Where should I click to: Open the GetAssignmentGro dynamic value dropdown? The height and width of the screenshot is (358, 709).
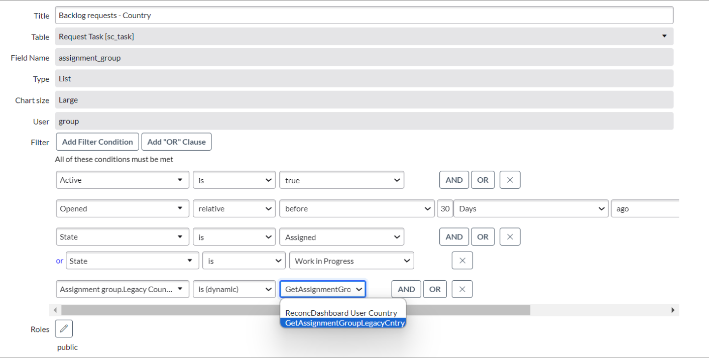[323, 289]
